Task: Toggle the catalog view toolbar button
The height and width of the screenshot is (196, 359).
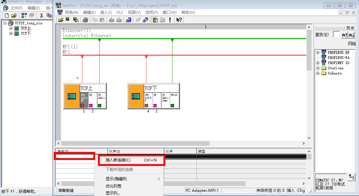Action: (155, 20)
